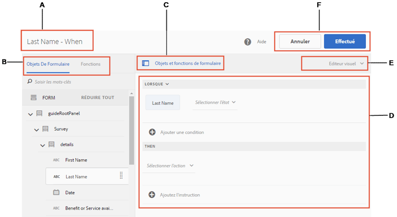Click the Survey panel icon
The width and height of the screenshot is (397, 217).
46,129
